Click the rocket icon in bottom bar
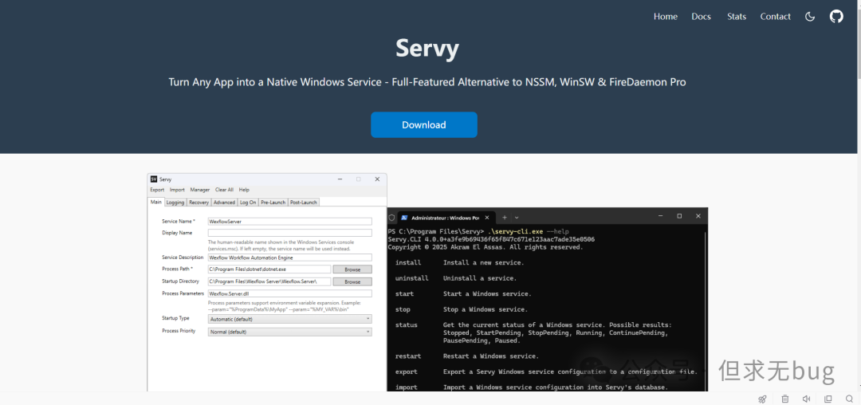The height and width of the screenshot is (405, 861). [762, 399]
